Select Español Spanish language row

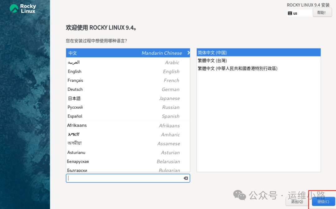(128, 116)
